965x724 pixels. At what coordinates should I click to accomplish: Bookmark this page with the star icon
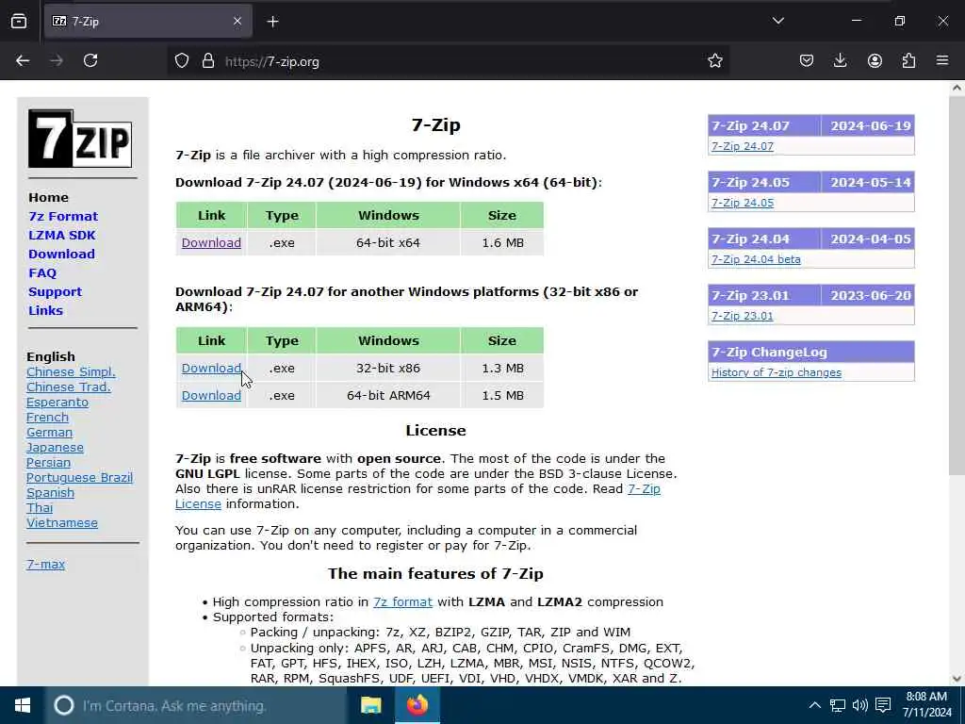click(x=714, y=61)
